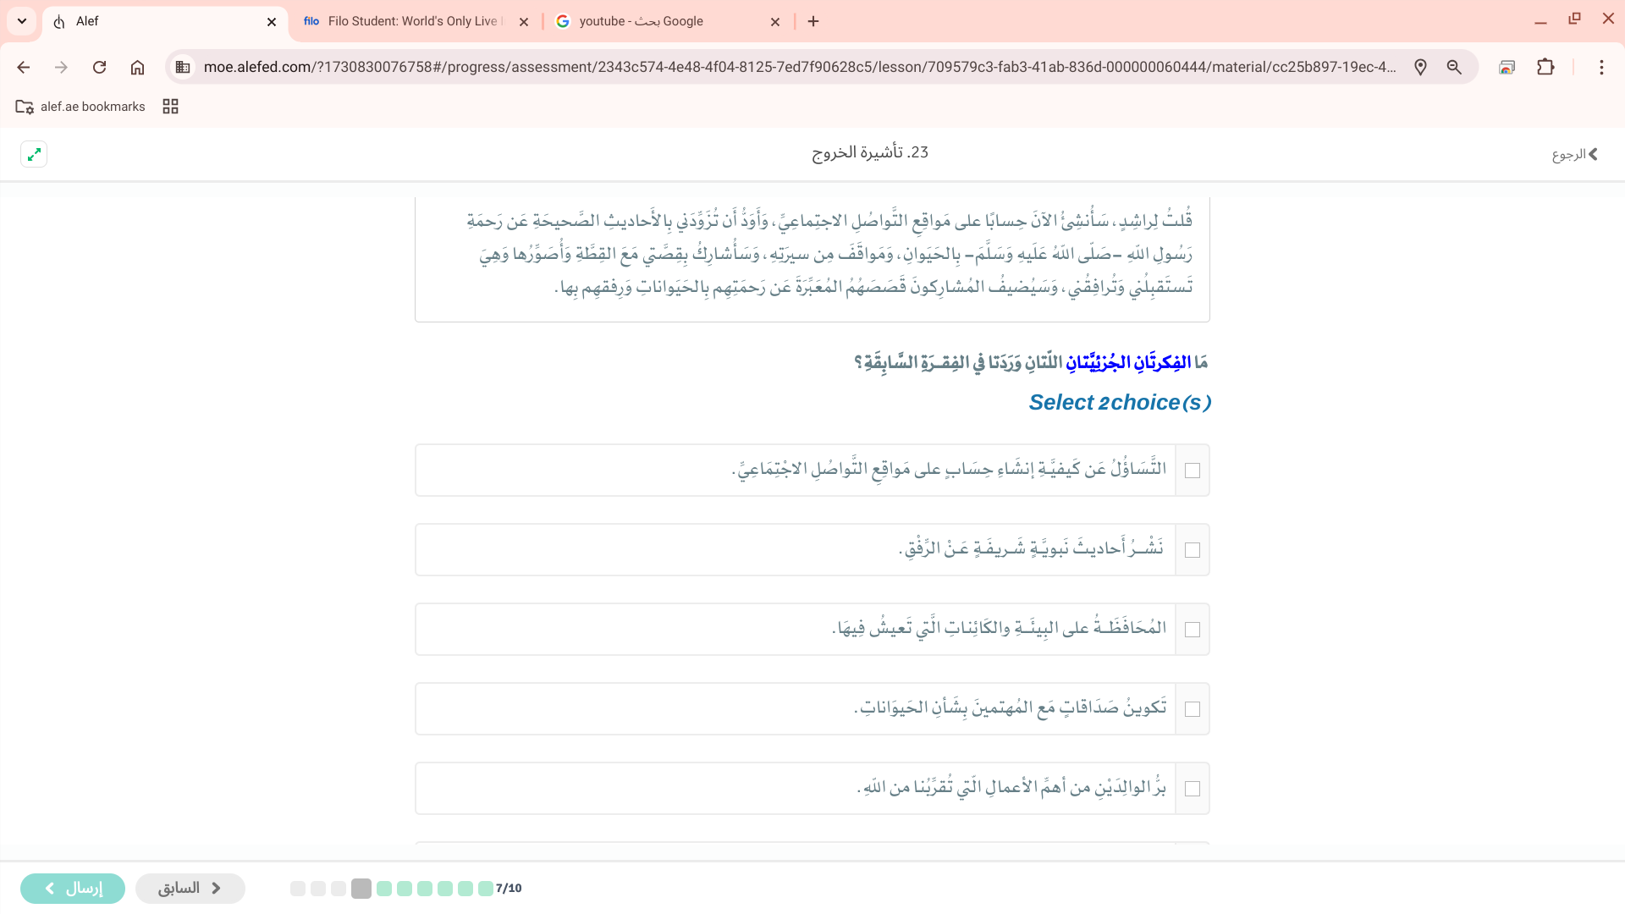The width and height of the screenshot is (1625, 914).
Task: Click the green fullscreen expand icon
Action: point(34,154)
